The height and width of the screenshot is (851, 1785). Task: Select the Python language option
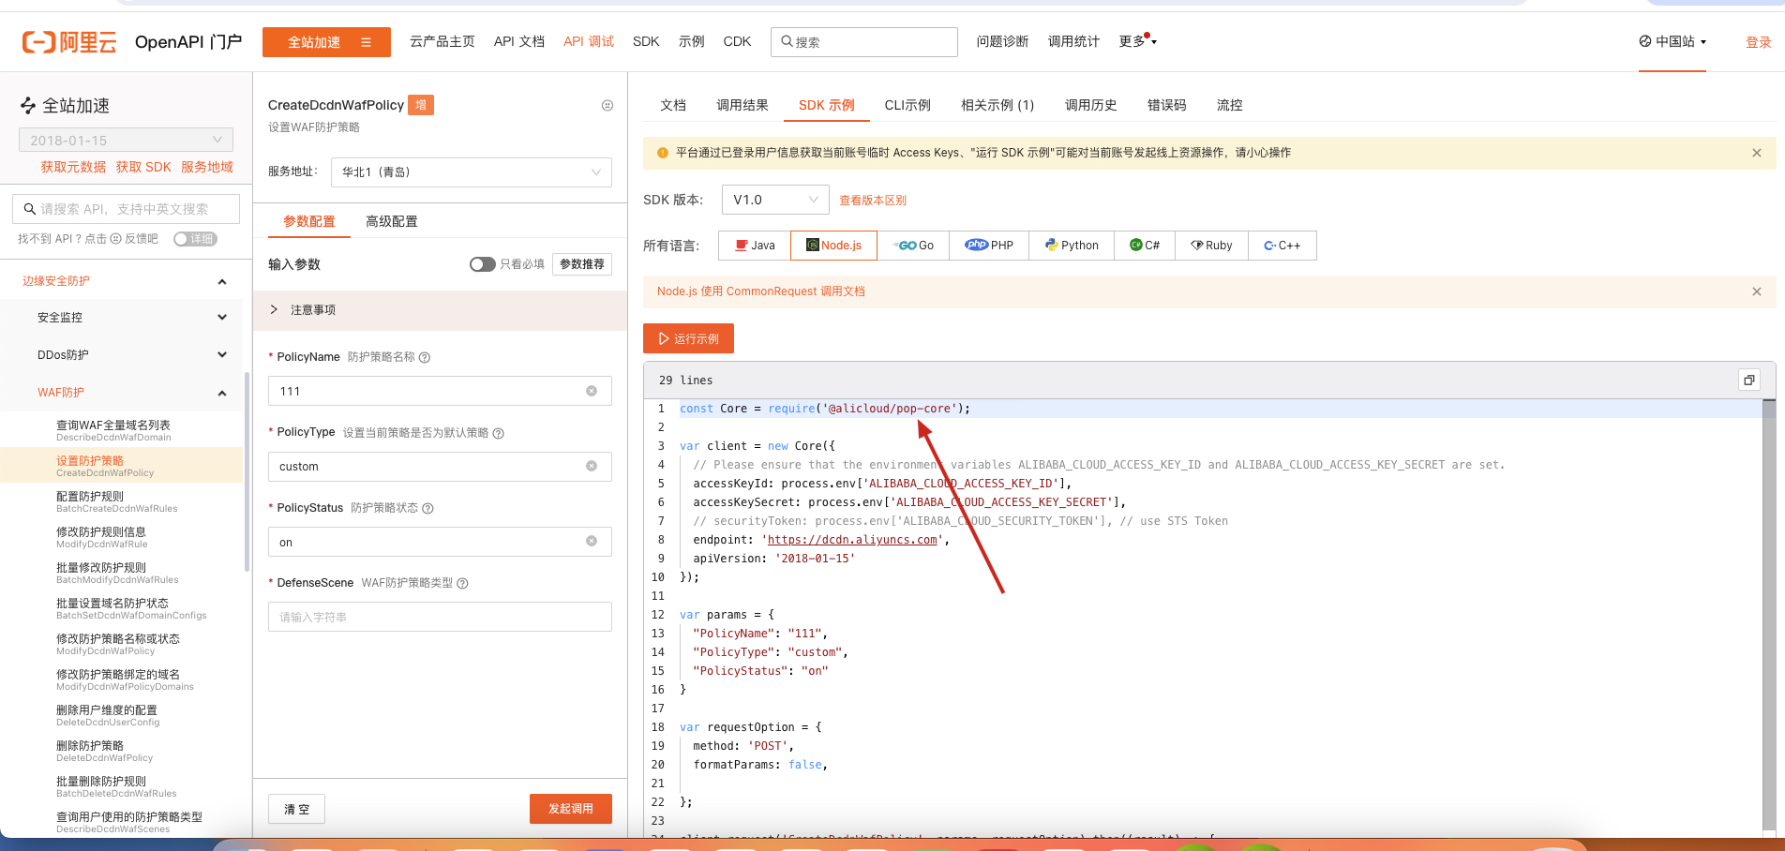pyautogui.click(x=1072, y=246)
